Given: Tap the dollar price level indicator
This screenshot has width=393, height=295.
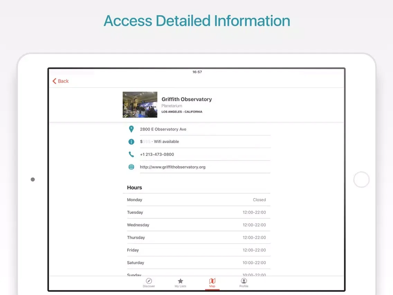Looking at the screenshot, I should pos(145,142).
